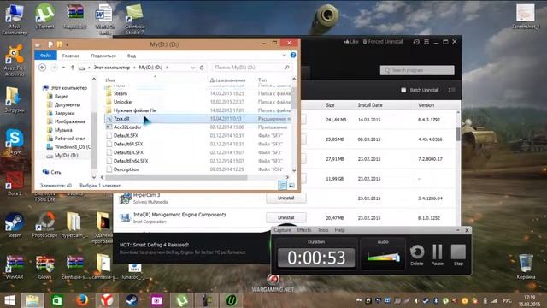Open uninstaller history clock icon

(416, 42)
